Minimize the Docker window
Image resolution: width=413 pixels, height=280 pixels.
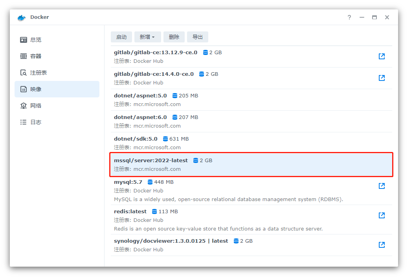click(362, 17)
